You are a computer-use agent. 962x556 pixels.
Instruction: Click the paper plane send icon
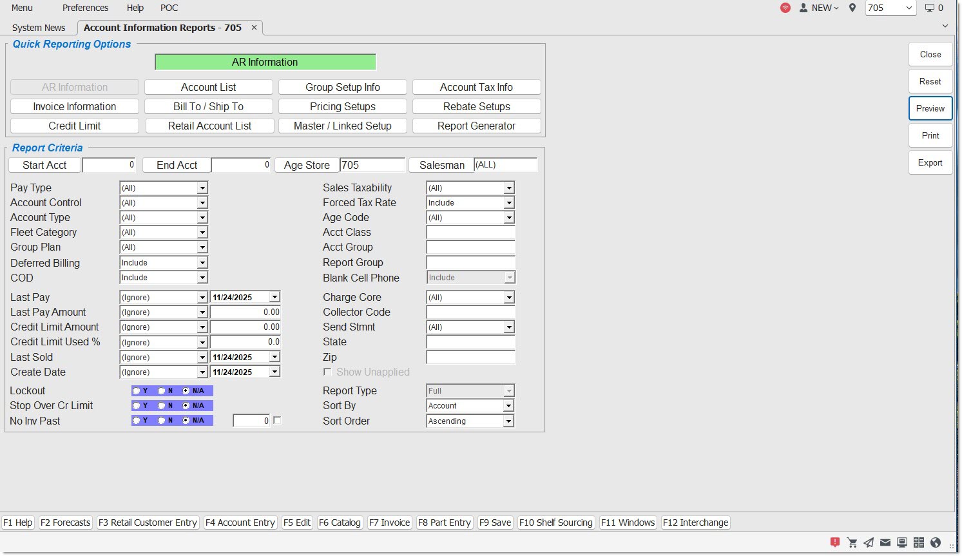pyautogui.click(x=869, y=542)
